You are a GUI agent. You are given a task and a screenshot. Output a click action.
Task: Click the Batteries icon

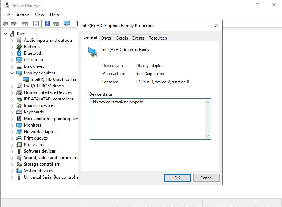point(19,47)
